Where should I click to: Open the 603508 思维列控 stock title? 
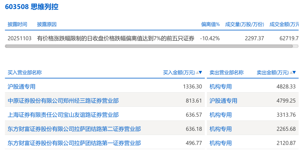(32, 7)
